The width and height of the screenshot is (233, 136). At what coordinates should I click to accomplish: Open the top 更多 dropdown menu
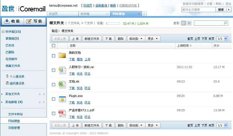click(x=153, y=39)
